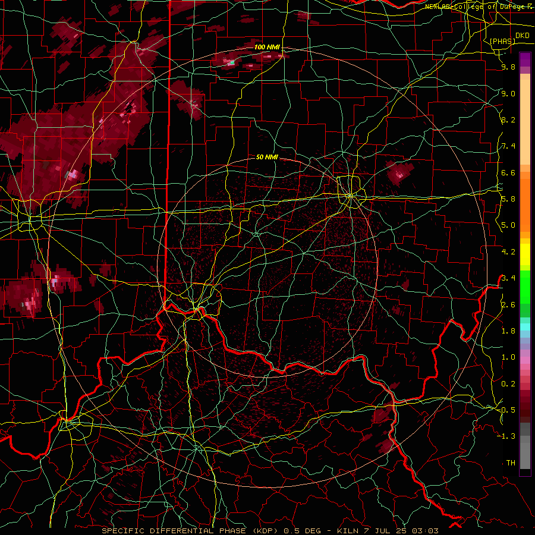Click the TH label at the scale bottom
The width and height of the screenshot is (535, 535).
click(x=511, y=462)
